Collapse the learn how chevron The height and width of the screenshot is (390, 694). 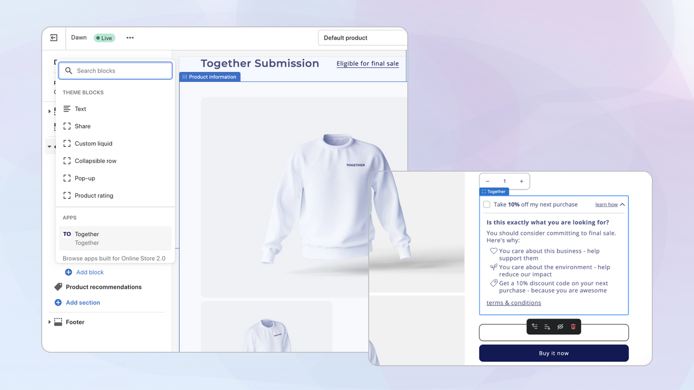[x=622, y=204]
